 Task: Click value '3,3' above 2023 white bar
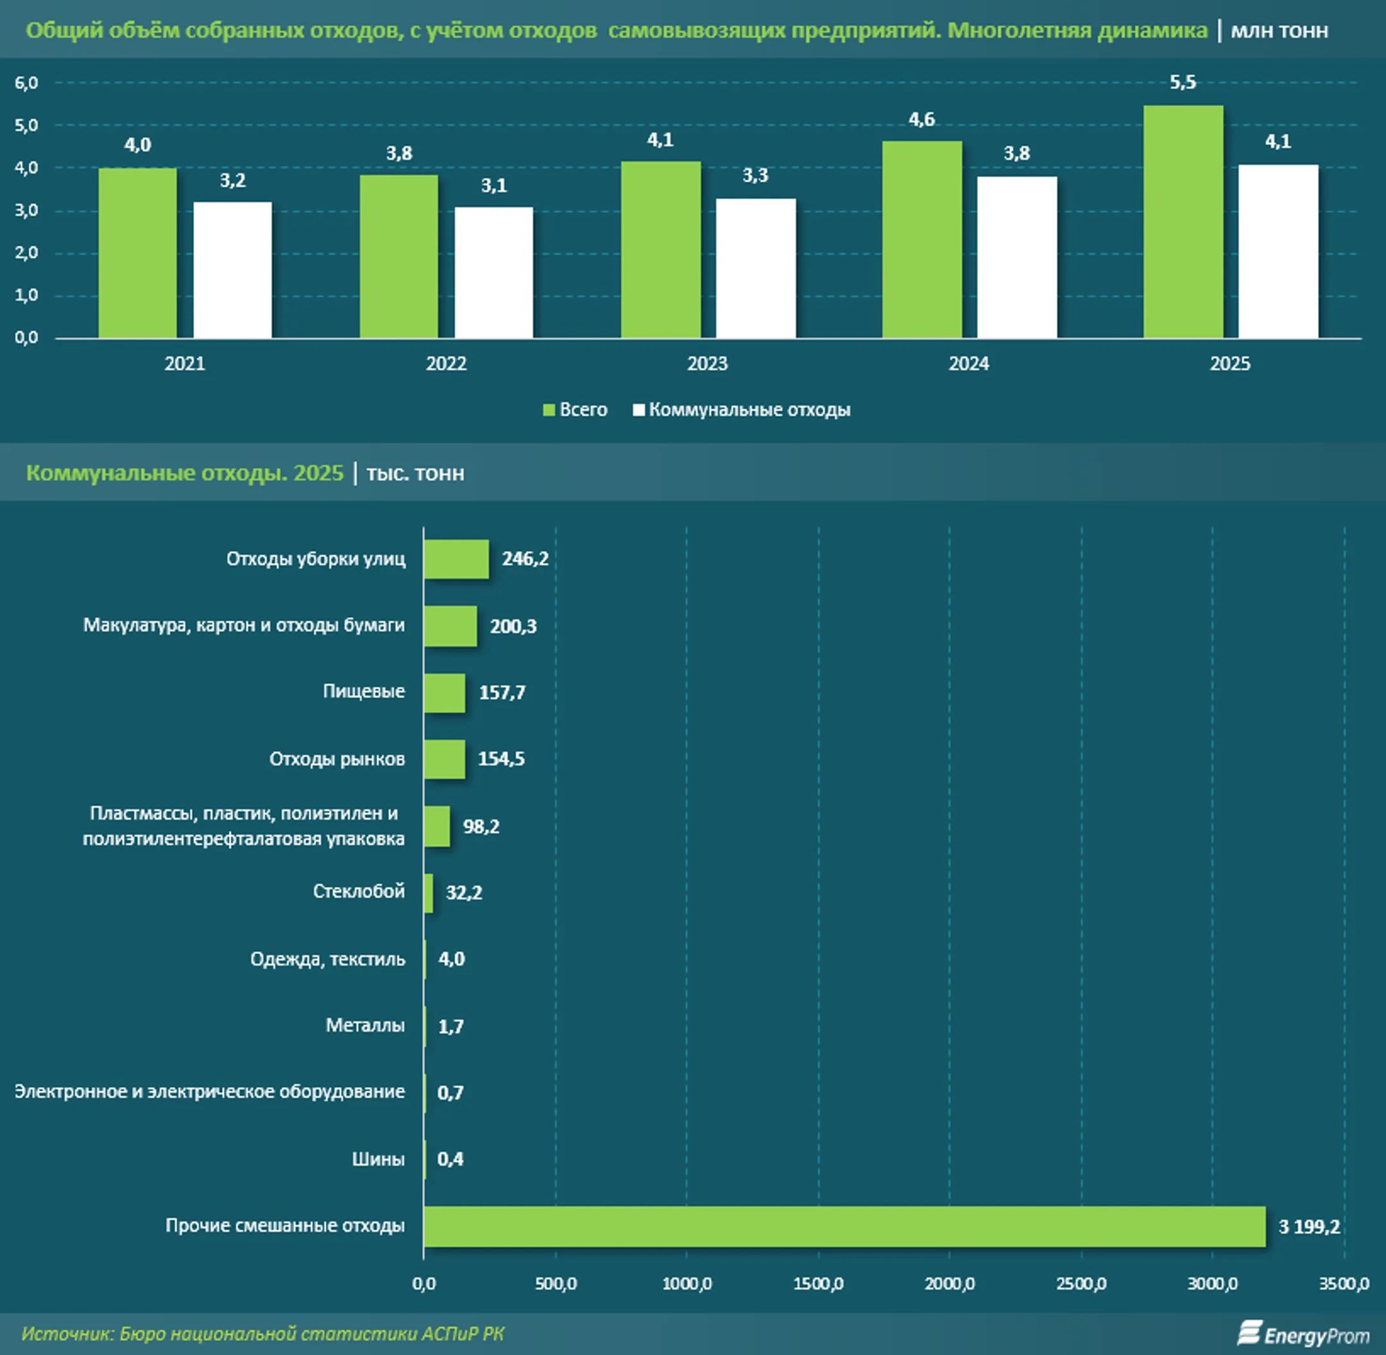(755, 176)
